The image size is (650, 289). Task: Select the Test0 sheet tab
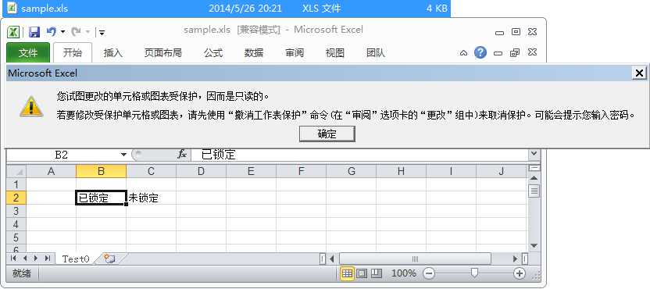click(x=76, y=259)
